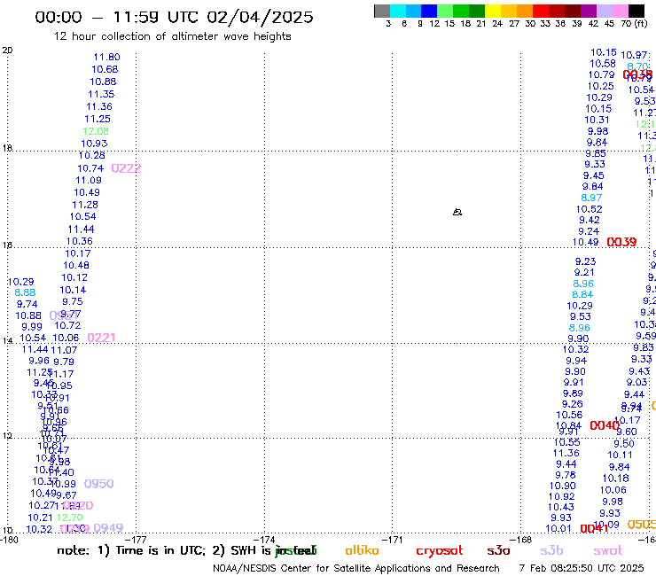656x576 pixels.
Task: Click the small island outline marker on the map
Action: pyautogui.click(x=457, y=212)
